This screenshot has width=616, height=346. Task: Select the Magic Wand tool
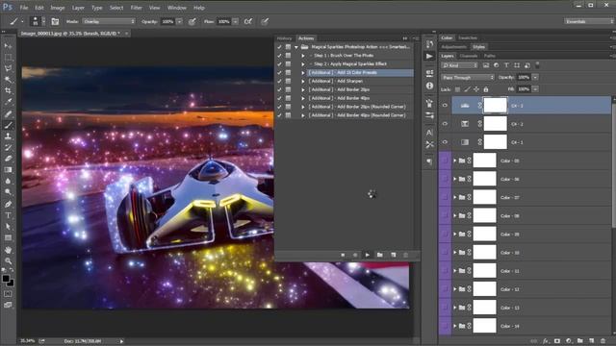click(x=8, y=80)
